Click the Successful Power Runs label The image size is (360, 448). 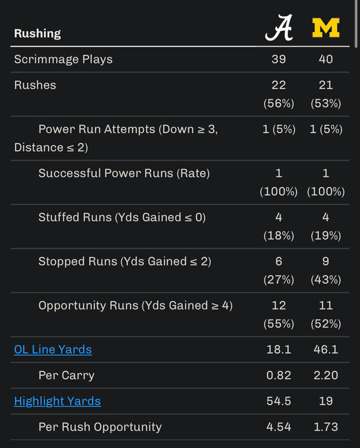tap(124, 173)
